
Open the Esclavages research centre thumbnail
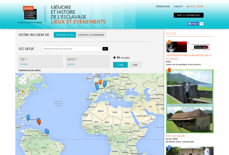pos(190,47)
